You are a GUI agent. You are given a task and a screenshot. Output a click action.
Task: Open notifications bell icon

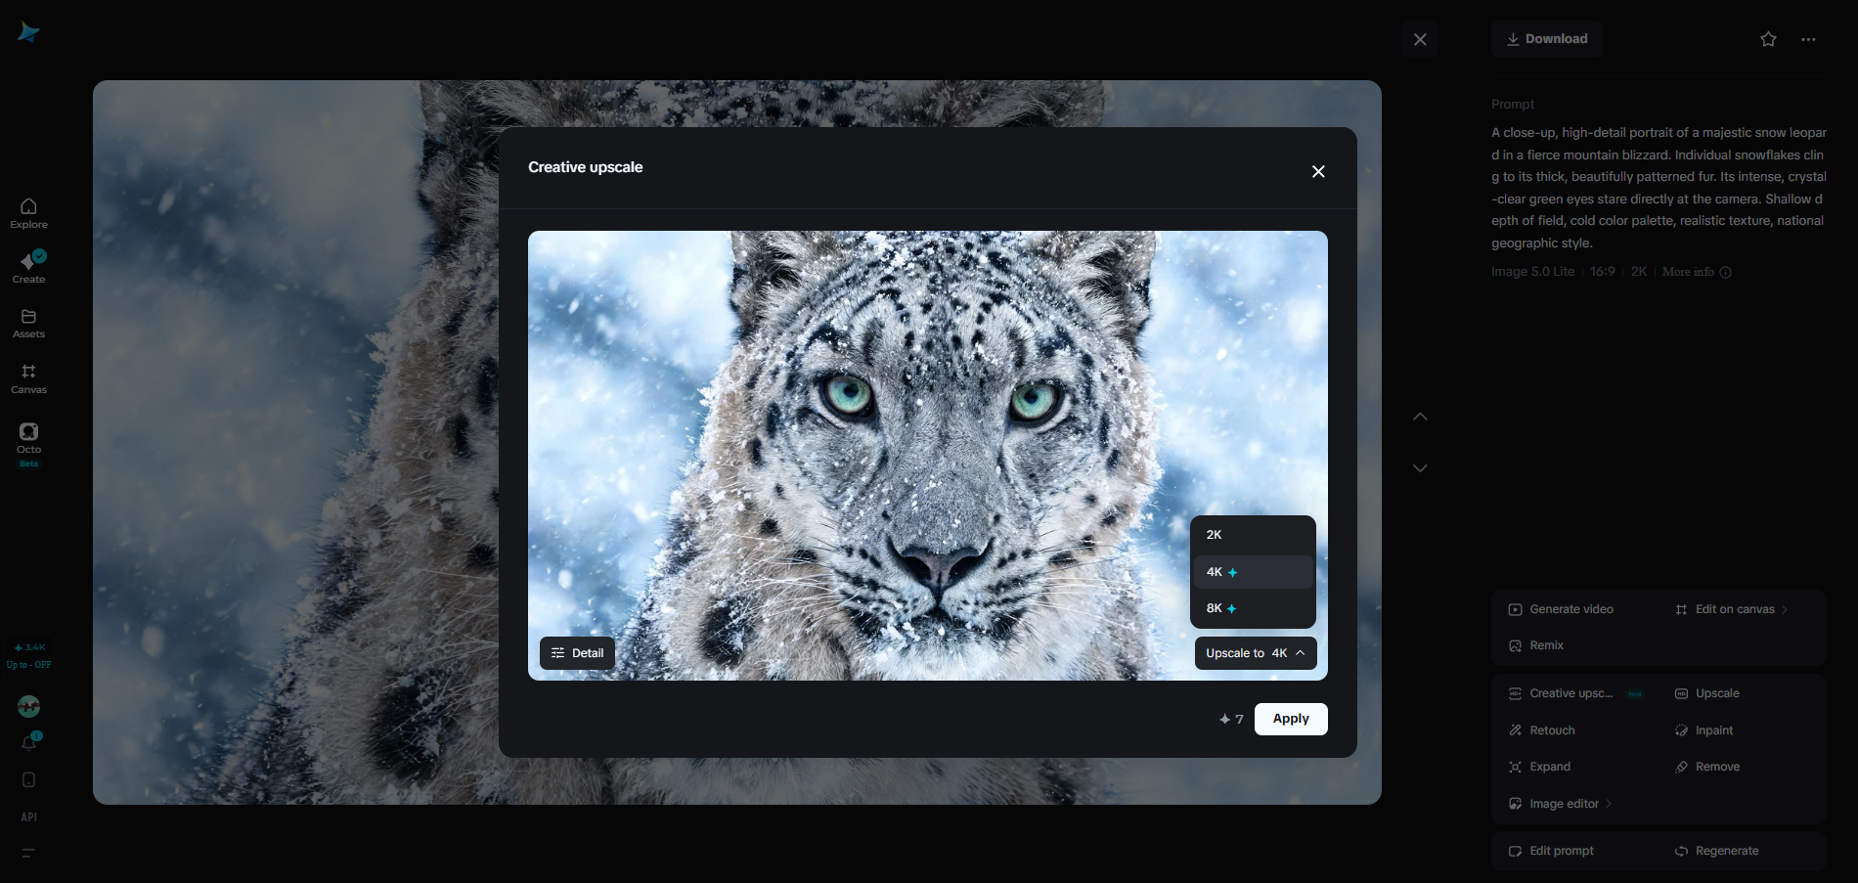coord(28,743)
